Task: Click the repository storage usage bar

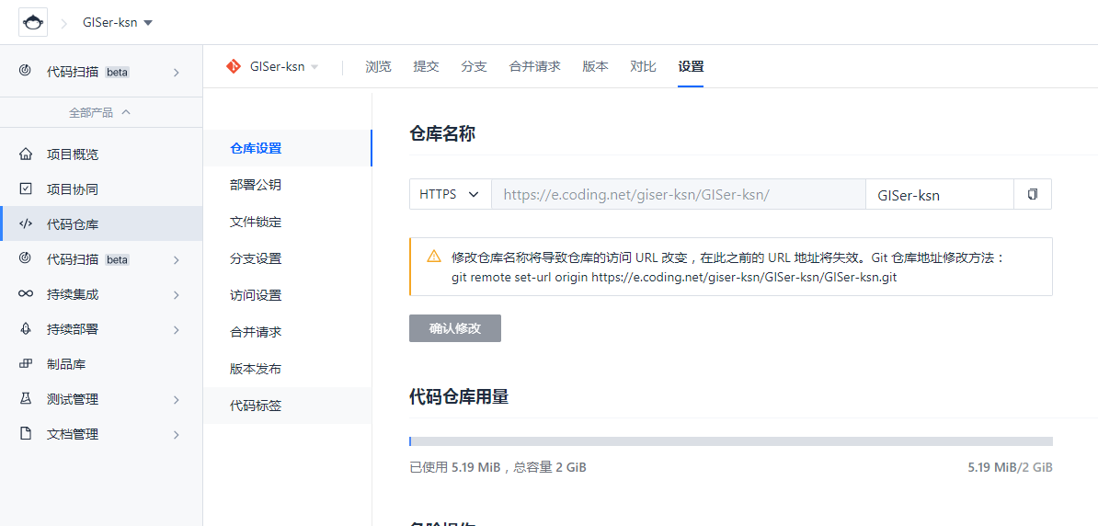Action: pyautogui.click(x=730, y=441)
